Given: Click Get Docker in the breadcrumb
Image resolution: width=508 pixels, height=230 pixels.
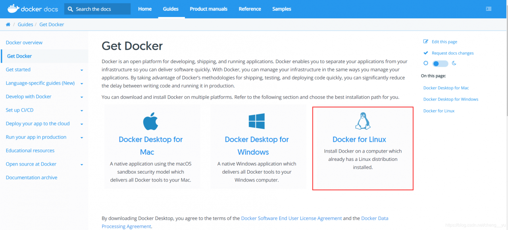Looking at the screenshot, I should click(x=52, y=24).
